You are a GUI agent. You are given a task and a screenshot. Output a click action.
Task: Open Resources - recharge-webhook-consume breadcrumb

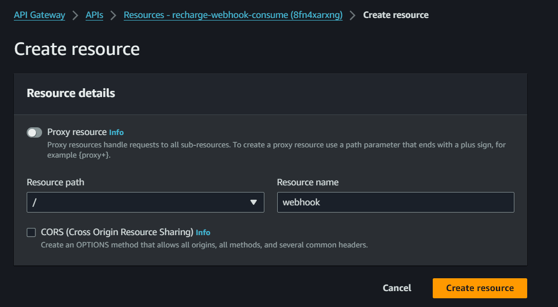point(233,15)
